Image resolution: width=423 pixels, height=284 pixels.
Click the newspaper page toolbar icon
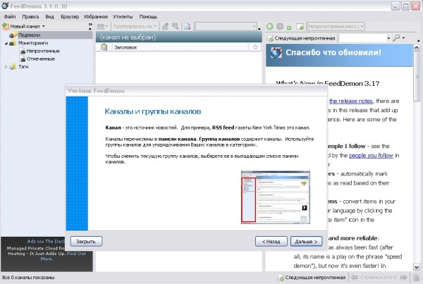(x=187, y=26)
